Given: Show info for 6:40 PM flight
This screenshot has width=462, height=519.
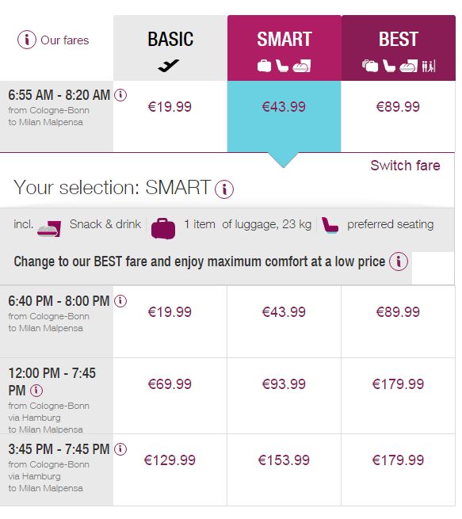Looking at the screenshot, I should 120,301.
